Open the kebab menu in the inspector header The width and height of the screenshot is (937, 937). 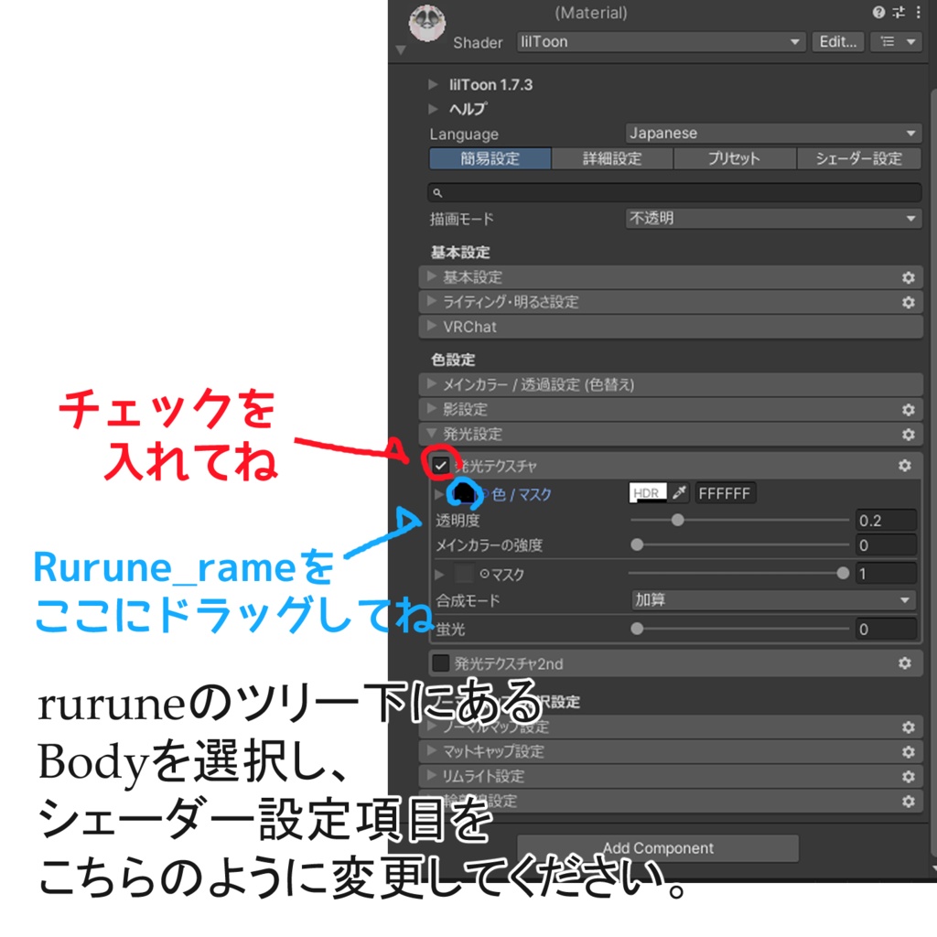(x=918, y=12)
